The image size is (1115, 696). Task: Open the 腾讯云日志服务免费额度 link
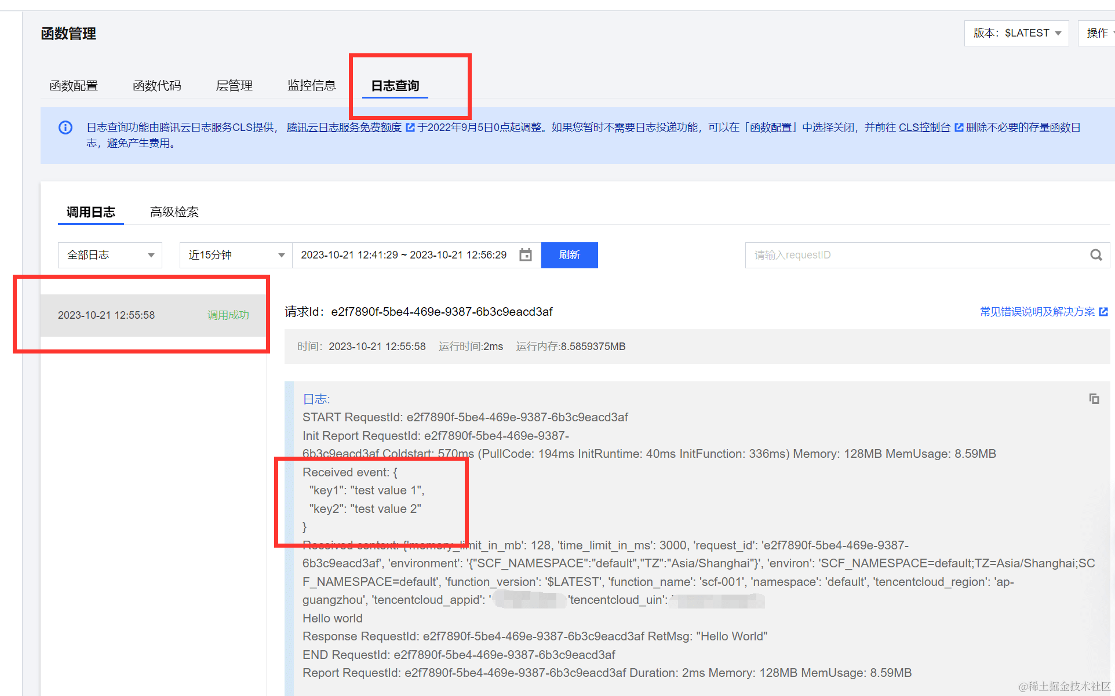344,127
